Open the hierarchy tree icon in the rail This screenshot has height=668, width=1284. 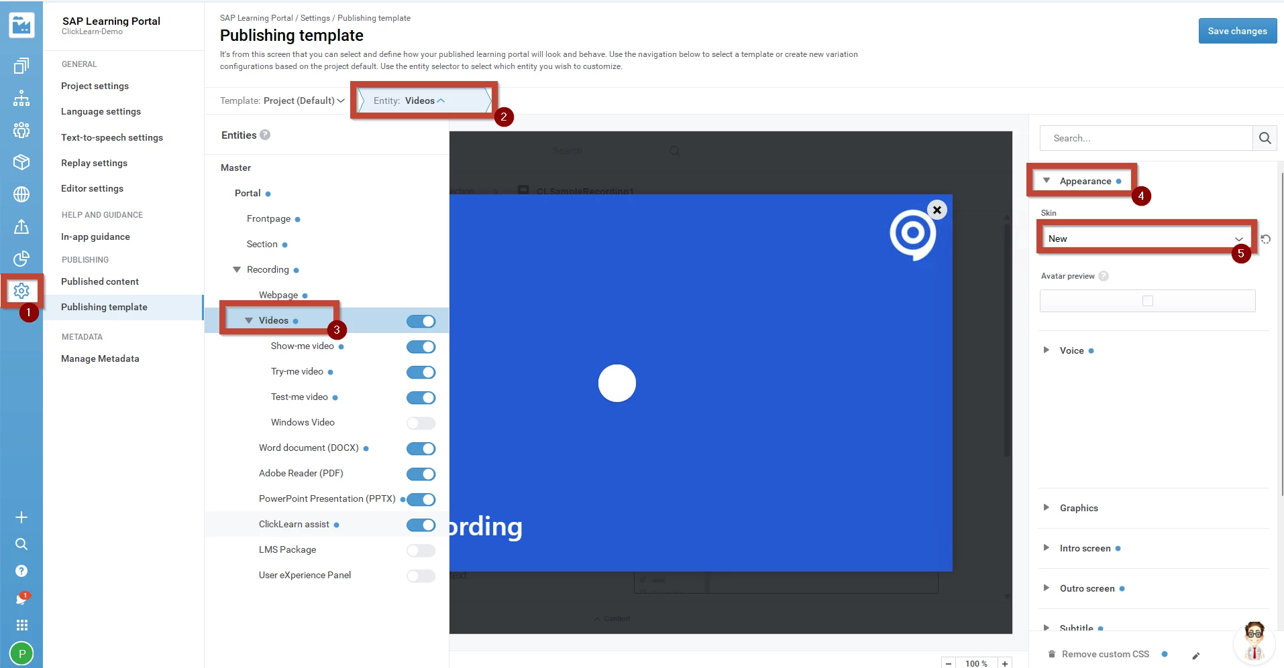click(21, 98)
